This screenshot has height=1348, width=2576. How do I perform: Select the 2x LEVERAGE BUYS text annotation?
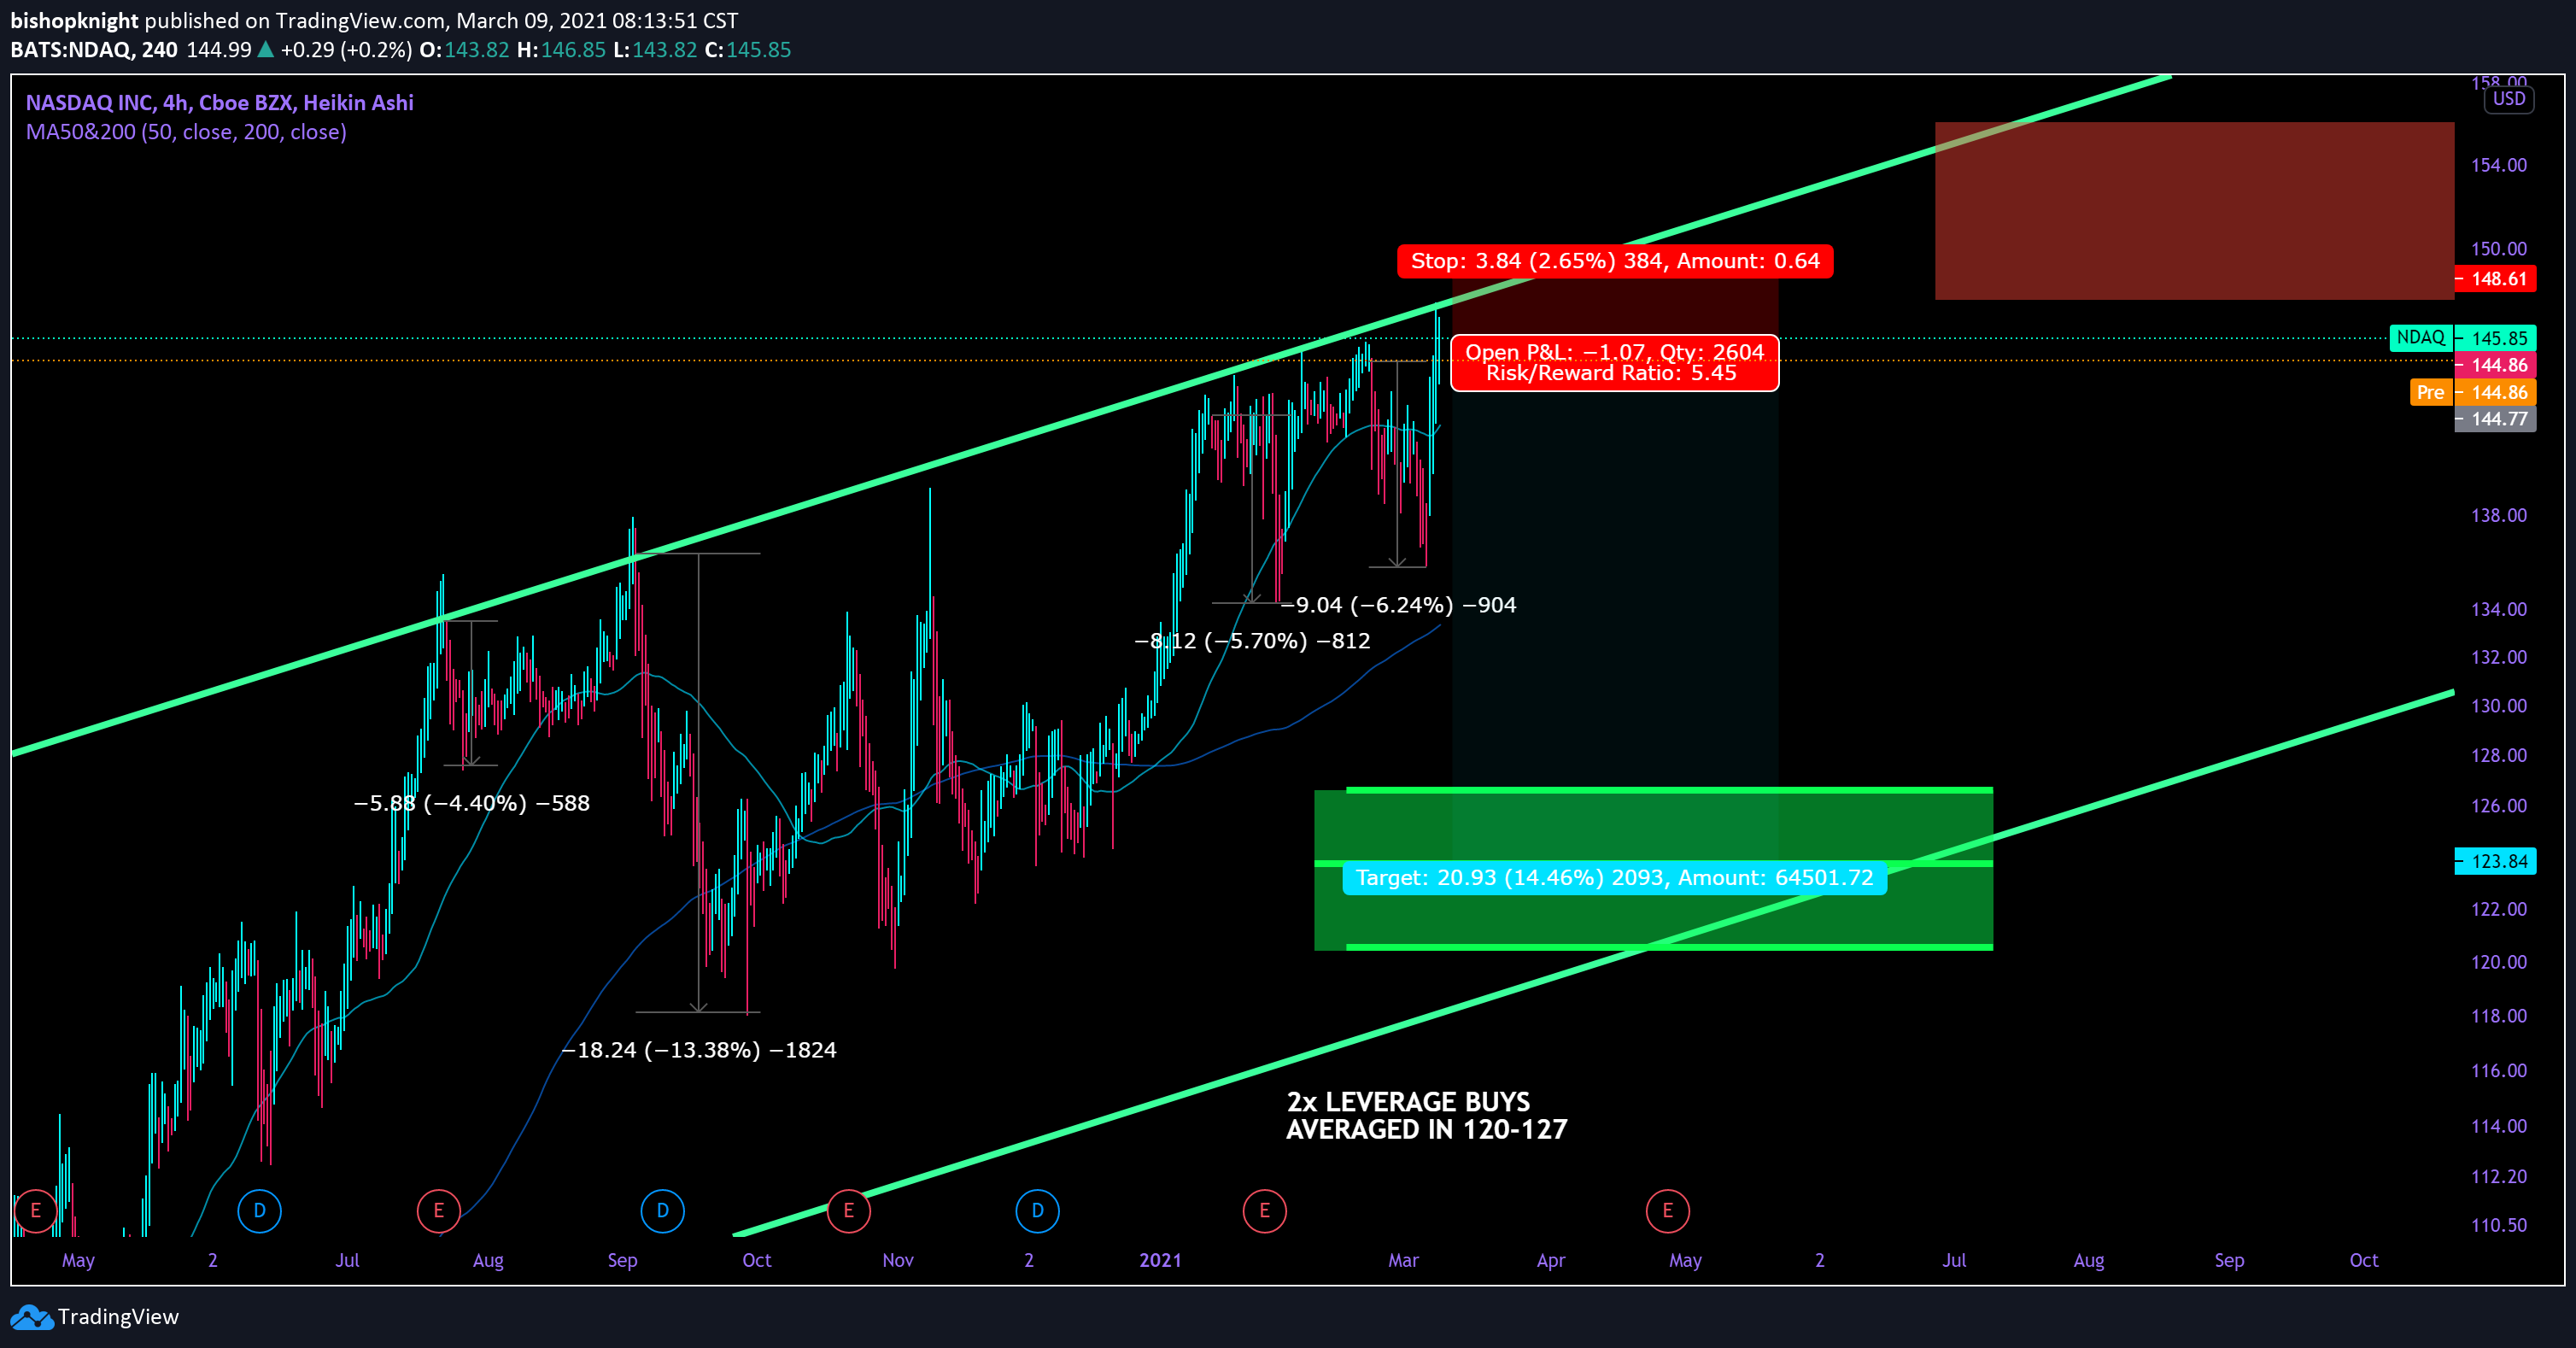pyautogui.click(x=1427, y=1116)
